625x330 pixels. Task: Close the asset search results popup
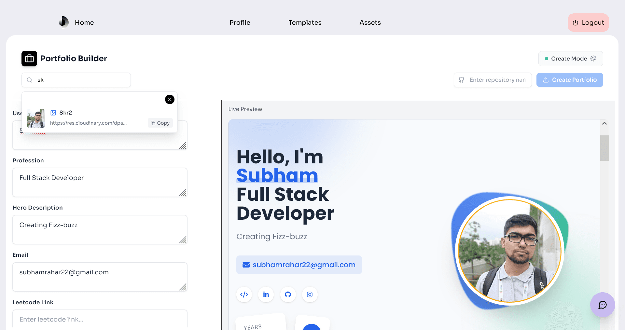pos(170,99)
